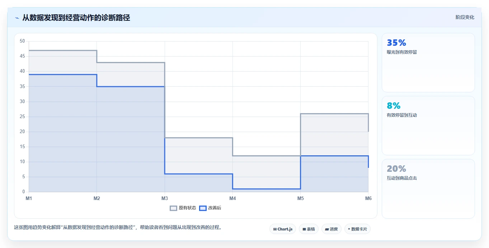The image size is (489, 248).
Task: Click the M3 x-axis label
Action: tap(165, 198)
